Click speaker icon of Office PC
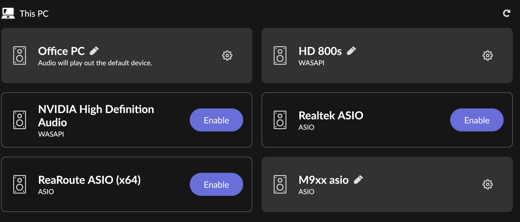The image size is (520, 222). click(x=20, y=56)
